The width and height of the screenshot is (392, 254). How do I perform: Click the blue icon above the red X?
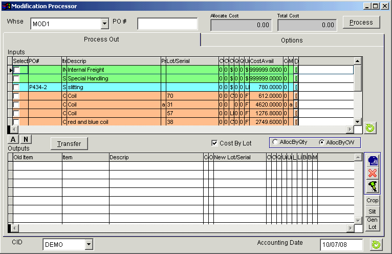click(x=372, y=160)
